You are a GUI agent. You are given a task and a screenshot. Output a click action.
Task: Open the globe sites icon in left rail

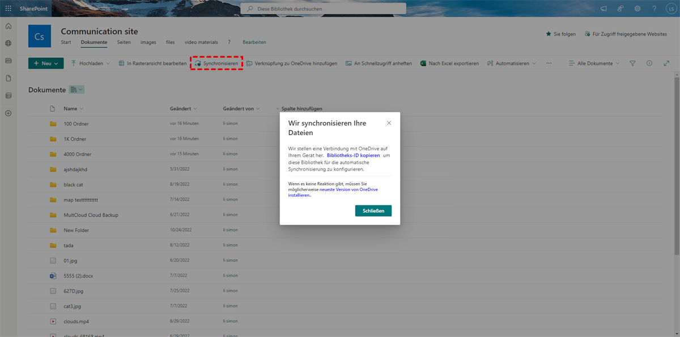point(8,43)
